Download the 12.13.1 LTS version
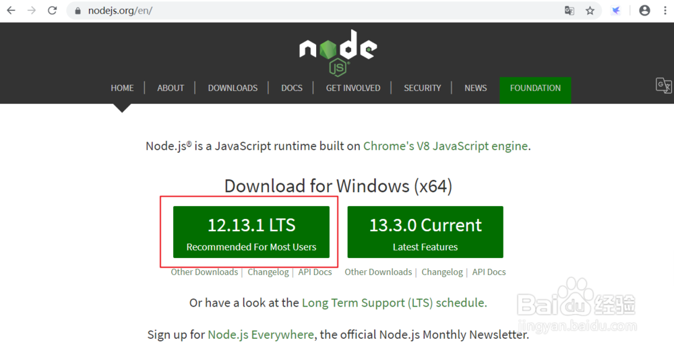674x349 pixels. point(251,232)
